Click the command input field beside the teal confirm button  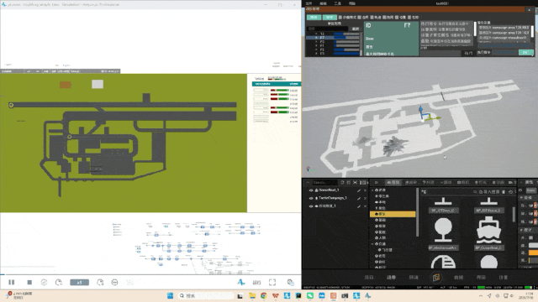504,52
